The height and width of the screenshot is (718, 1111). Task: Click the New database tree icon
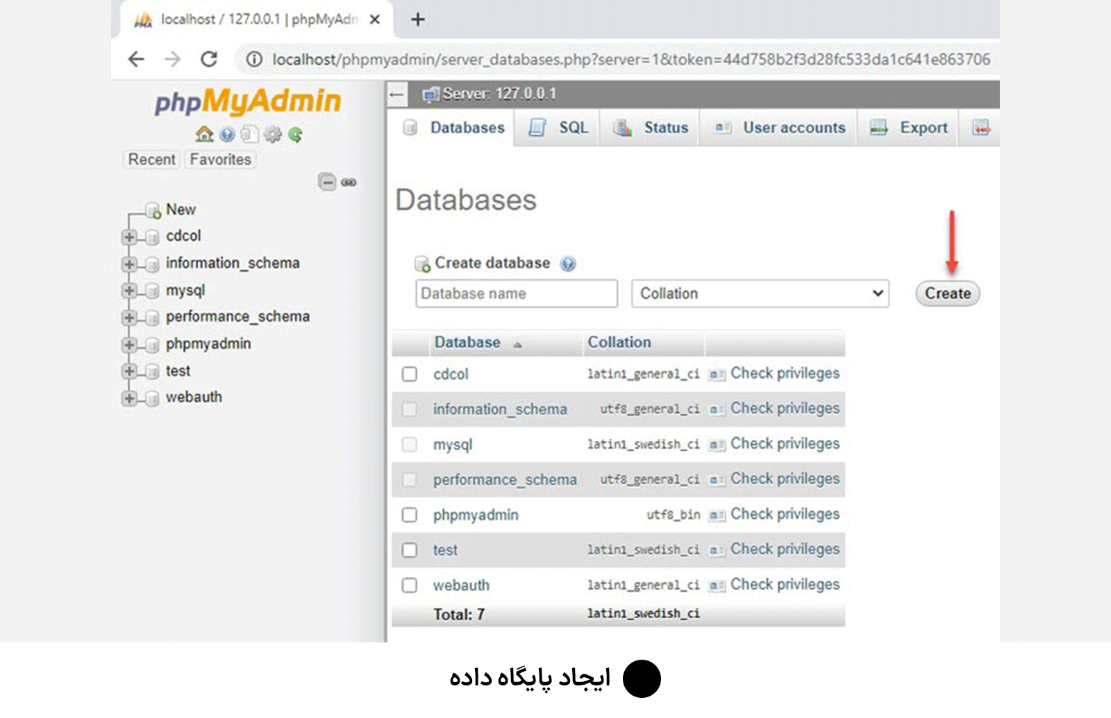(x=153, y=210)
